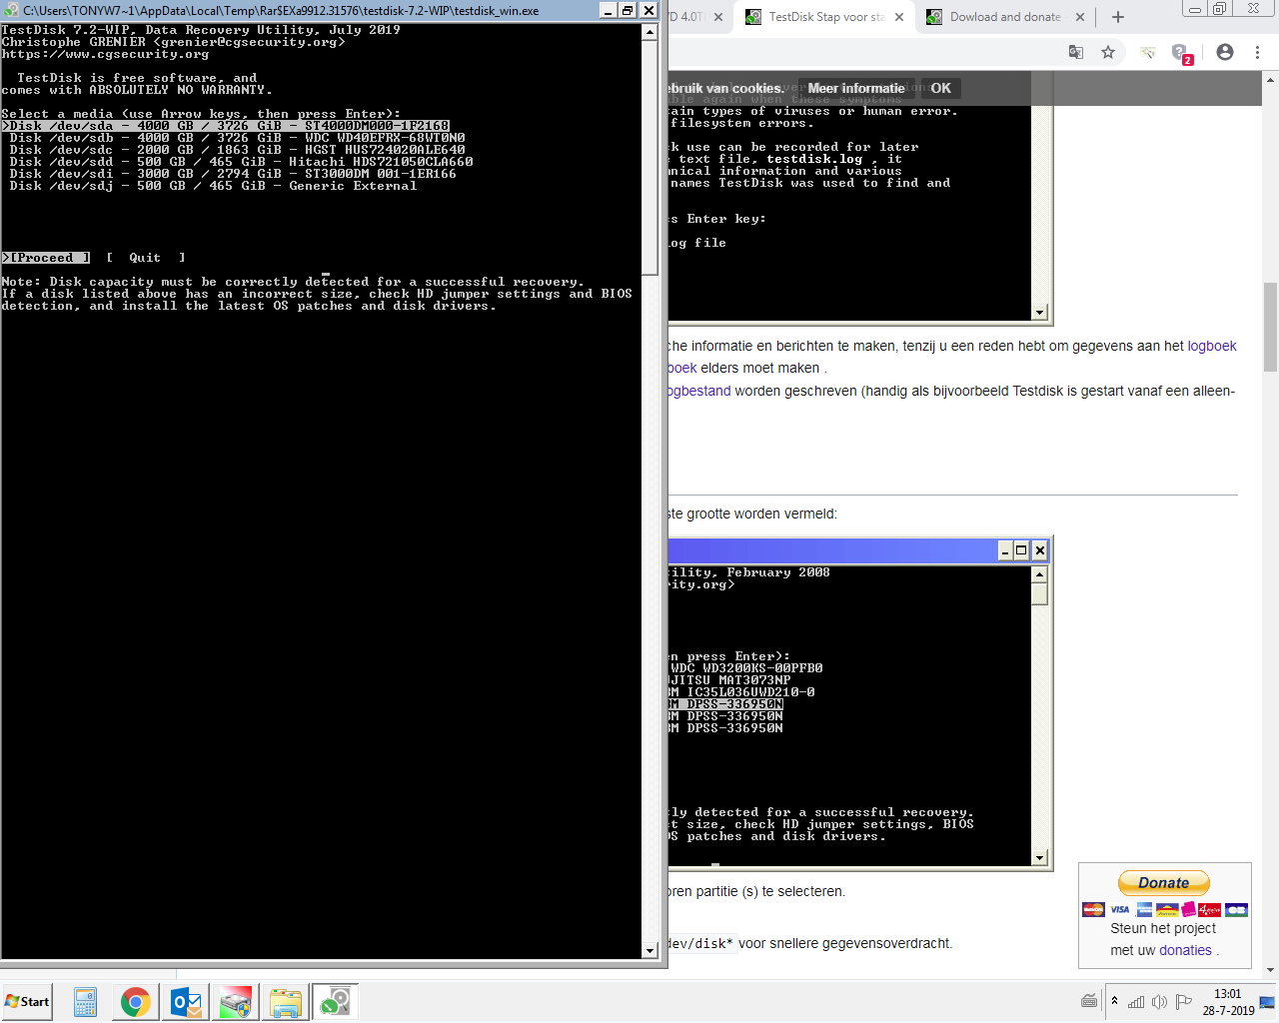Viewport: 1279px width, 1023px height.
Task: Select the [Proceed] option in TestDisk
Action: 46,258
